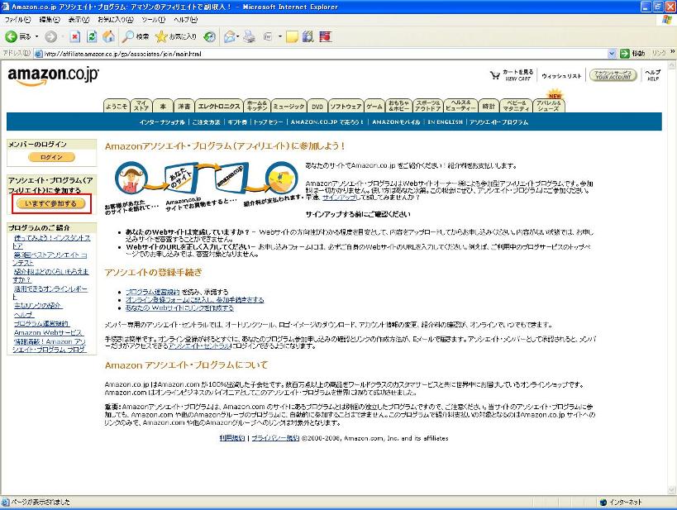Click the Edit page toolbar icon
This screenshot has width=677, height=510.
click(x=268, y=36)
